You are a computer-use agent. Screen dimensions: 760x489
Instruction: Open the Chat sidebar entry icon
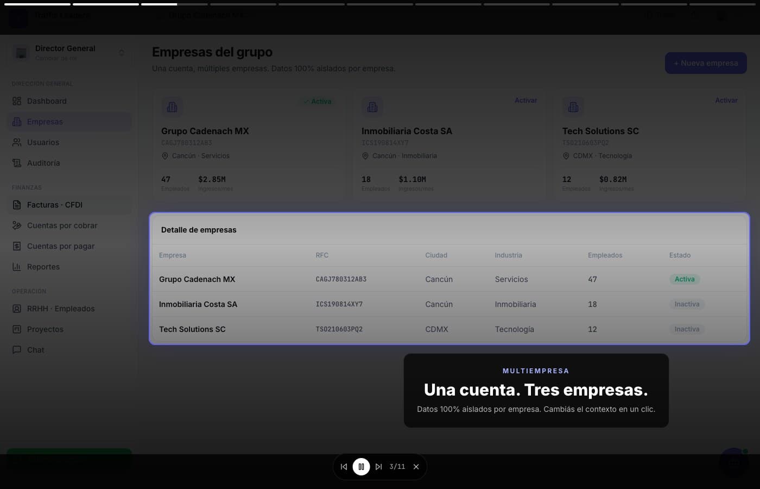(17, 350)
